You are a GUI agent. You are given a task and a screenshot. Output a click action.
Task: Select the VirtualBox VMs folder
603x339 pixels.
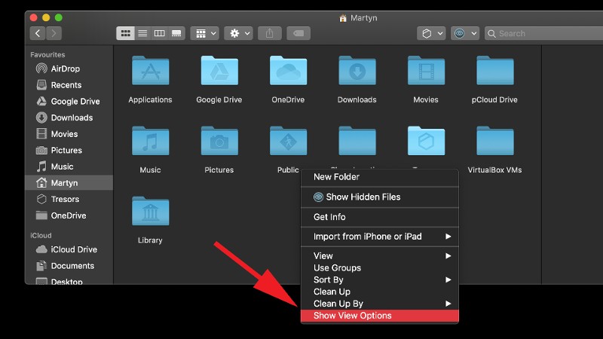(x=494, y=141)
